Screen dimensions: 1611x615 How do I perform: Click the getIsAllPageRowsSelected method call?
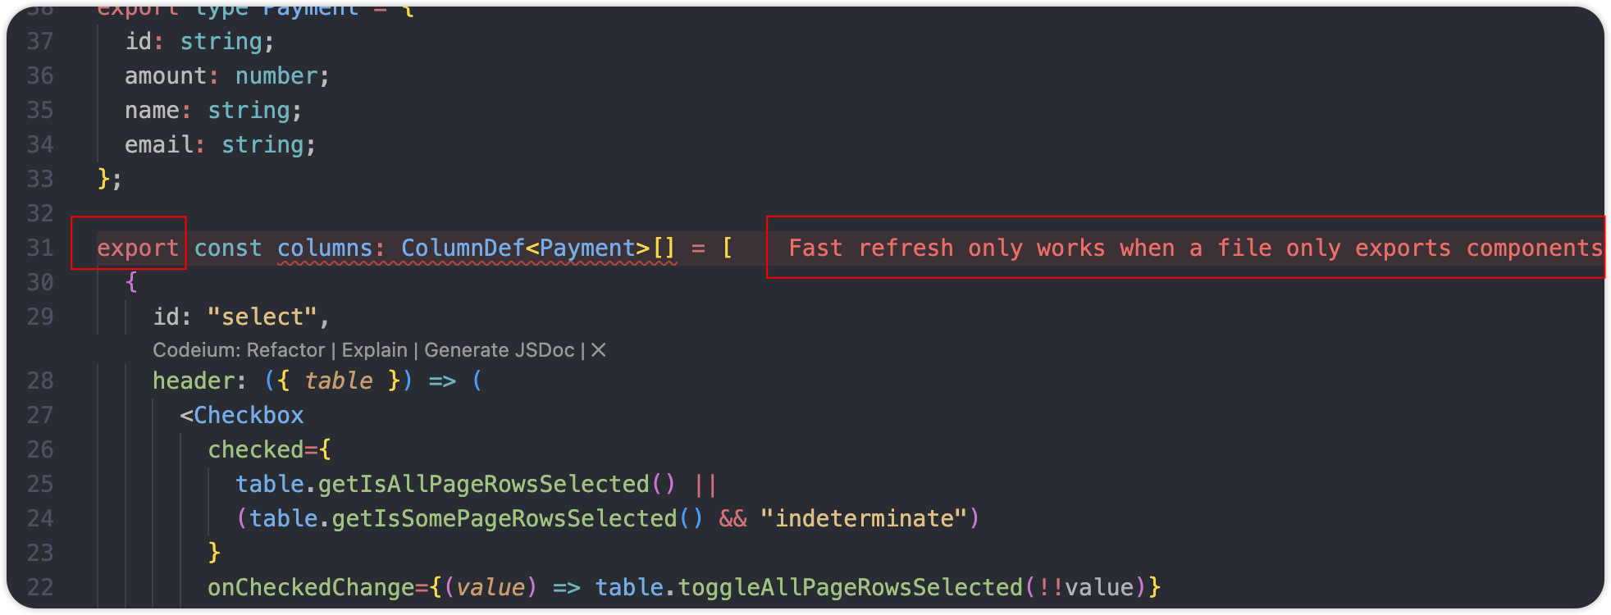click(x=484, y=484)
